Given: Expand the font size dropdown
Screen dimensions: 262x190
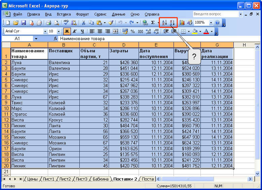Looking at the screenshot, I should (59, 31).
